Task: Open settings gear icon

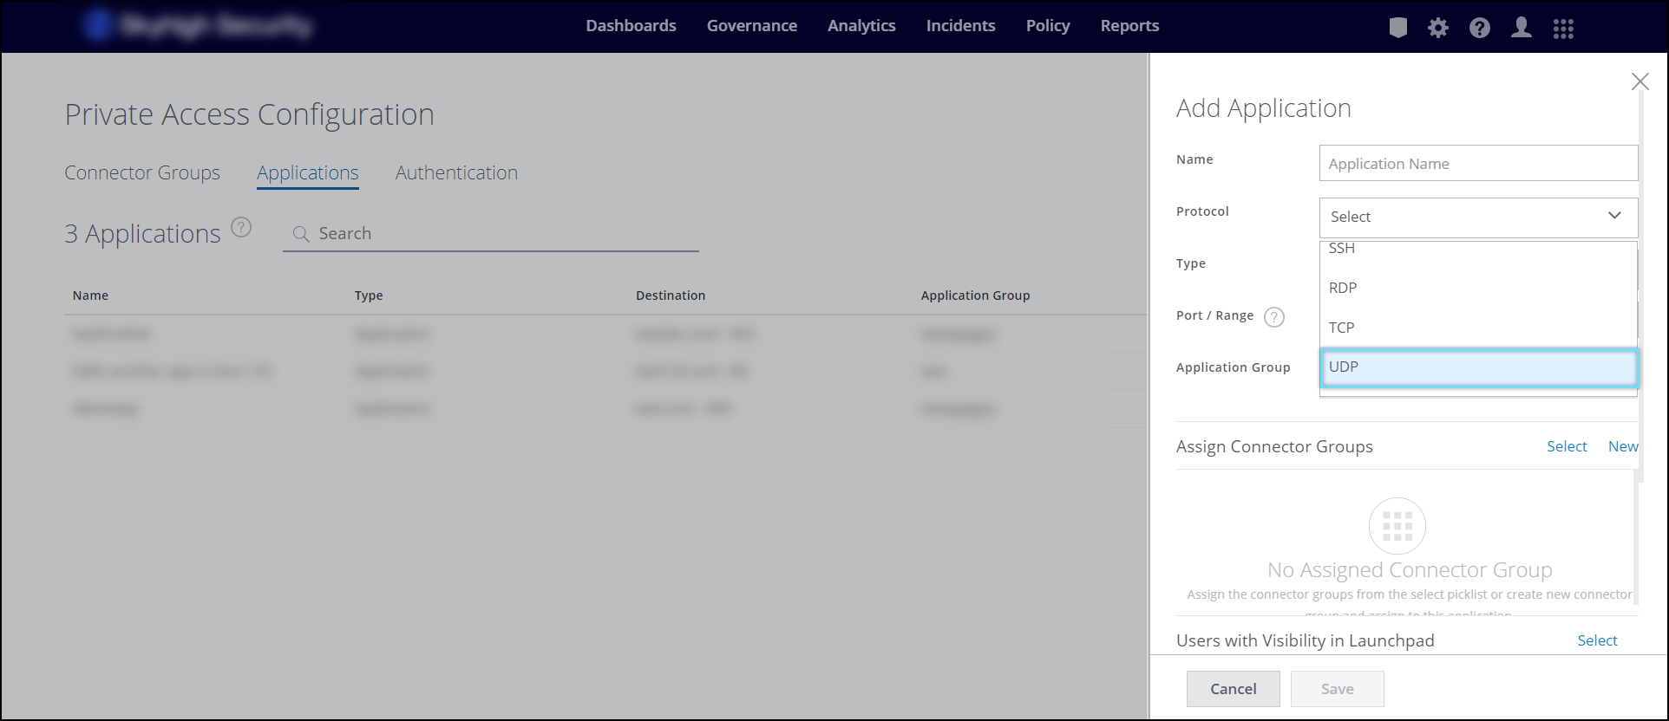Action: (x=1438, y=28)
